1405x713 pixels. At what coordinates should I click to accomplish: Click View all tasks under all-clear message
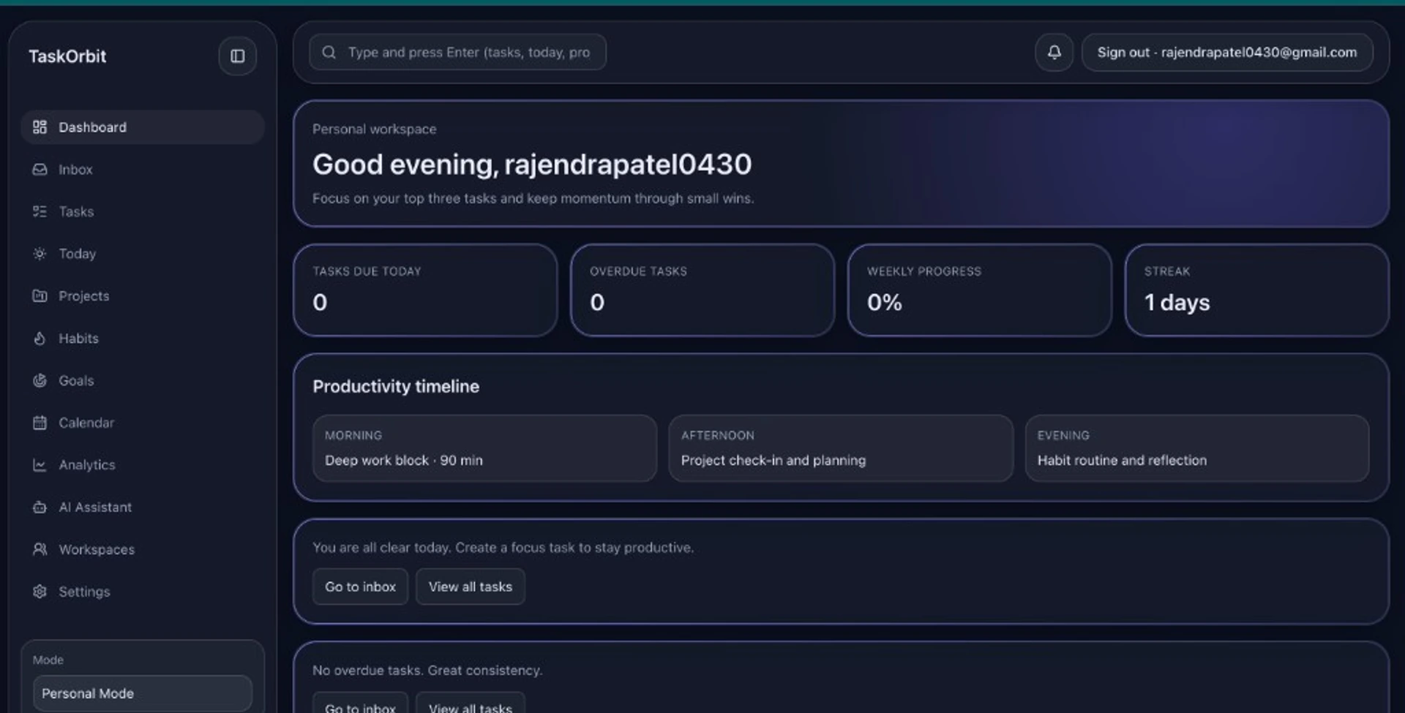pyautogui.click(x=471, y=586)
